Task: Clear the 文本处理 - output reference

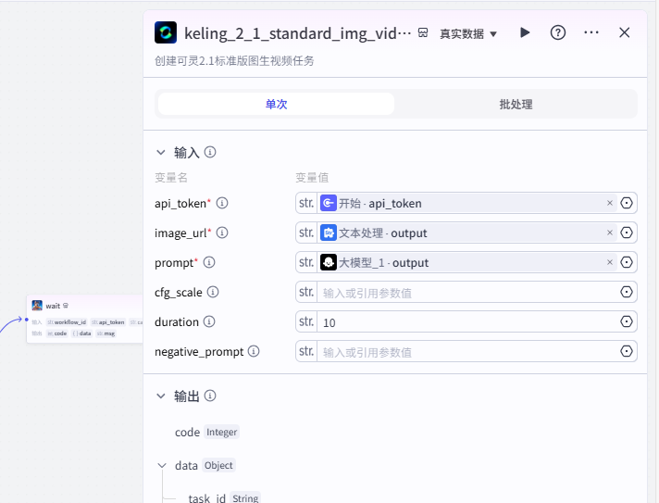Action: point(610,233)
